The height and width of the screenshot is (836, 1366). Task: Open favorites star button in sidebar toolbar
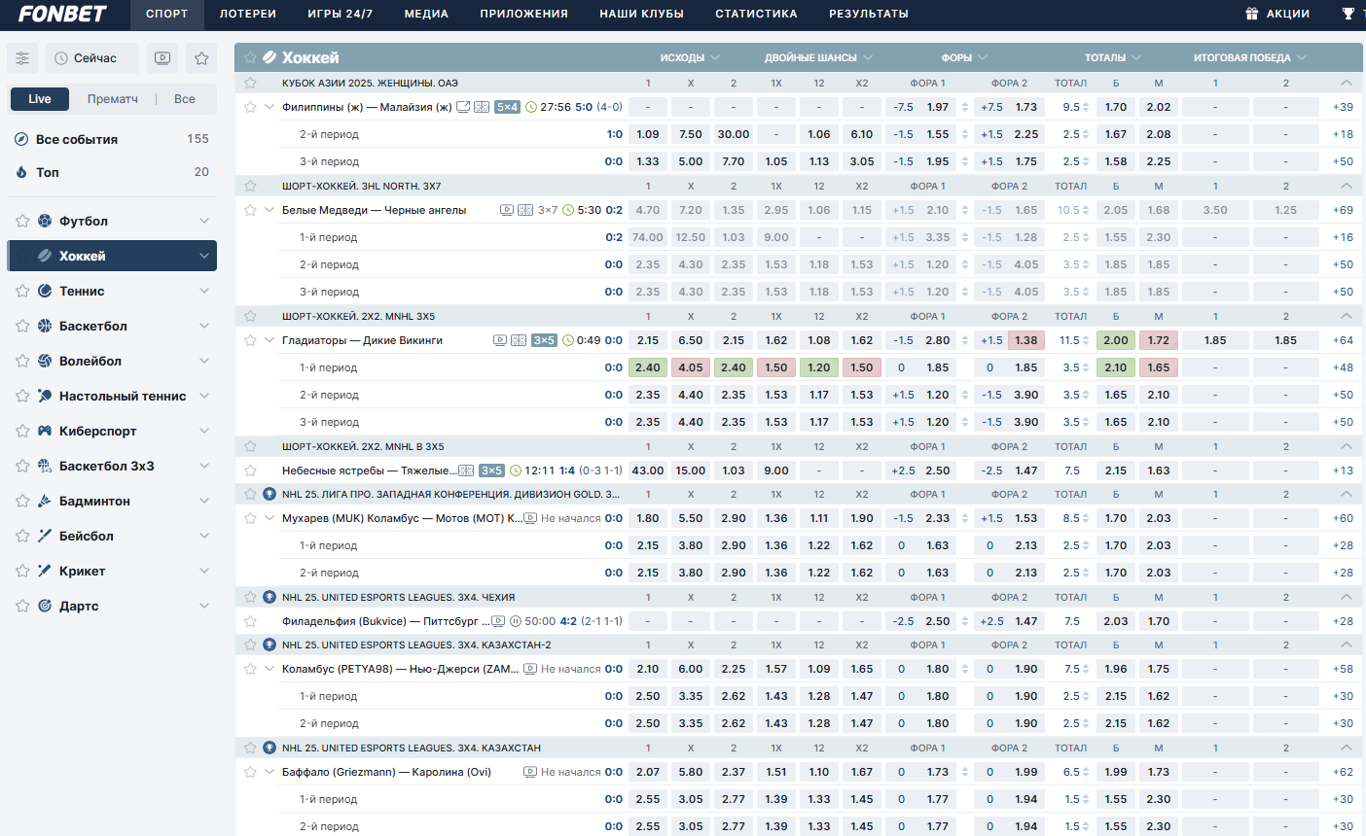point(201,58)
